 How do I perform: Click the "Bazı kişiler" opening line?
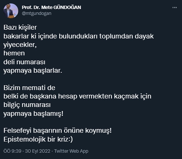tap(20, 27)
